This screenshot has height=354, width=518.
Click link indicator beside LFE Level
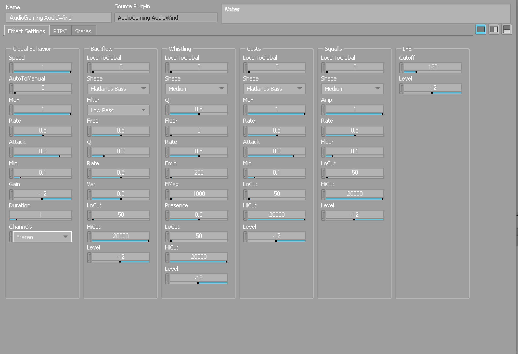pyautogui.click(x=401, y=88)
